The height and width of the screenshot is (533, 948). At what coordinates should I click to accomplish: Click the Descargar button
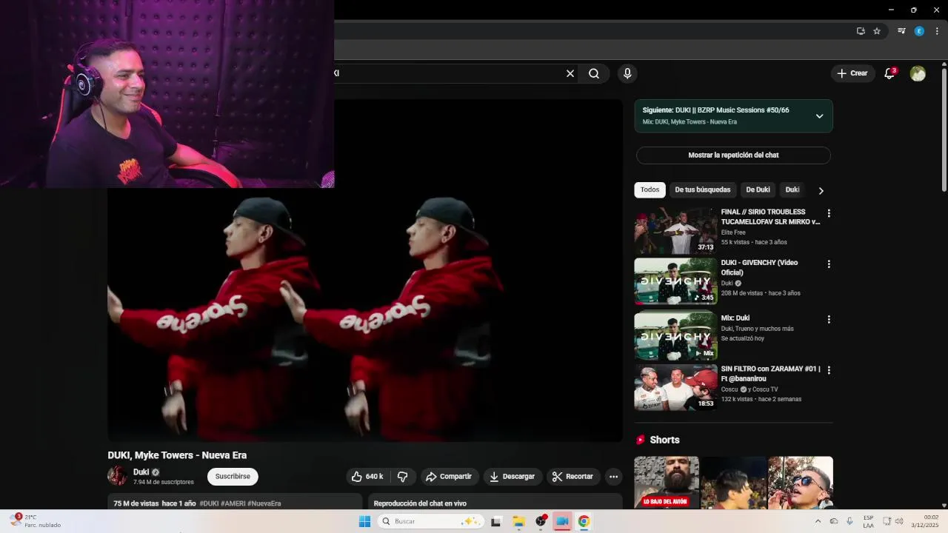[512, 477]
